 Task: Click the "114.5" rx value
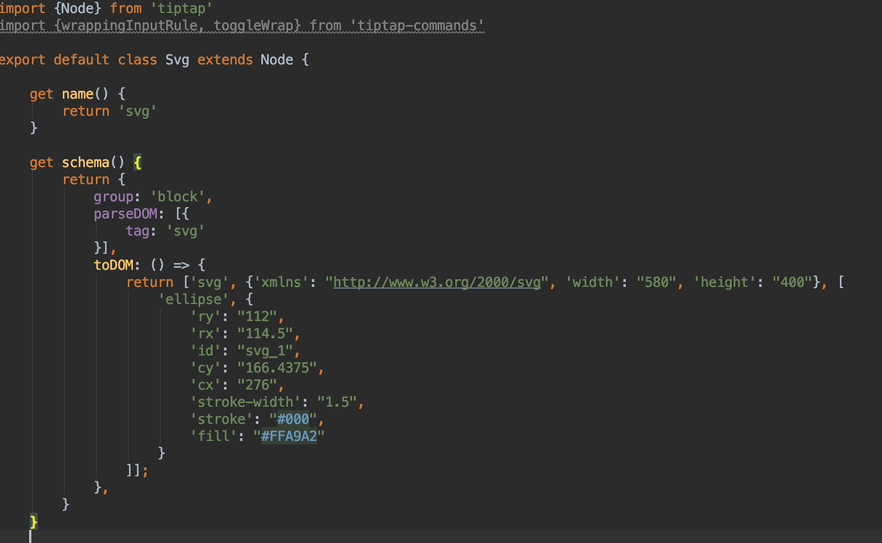[265, 333]
